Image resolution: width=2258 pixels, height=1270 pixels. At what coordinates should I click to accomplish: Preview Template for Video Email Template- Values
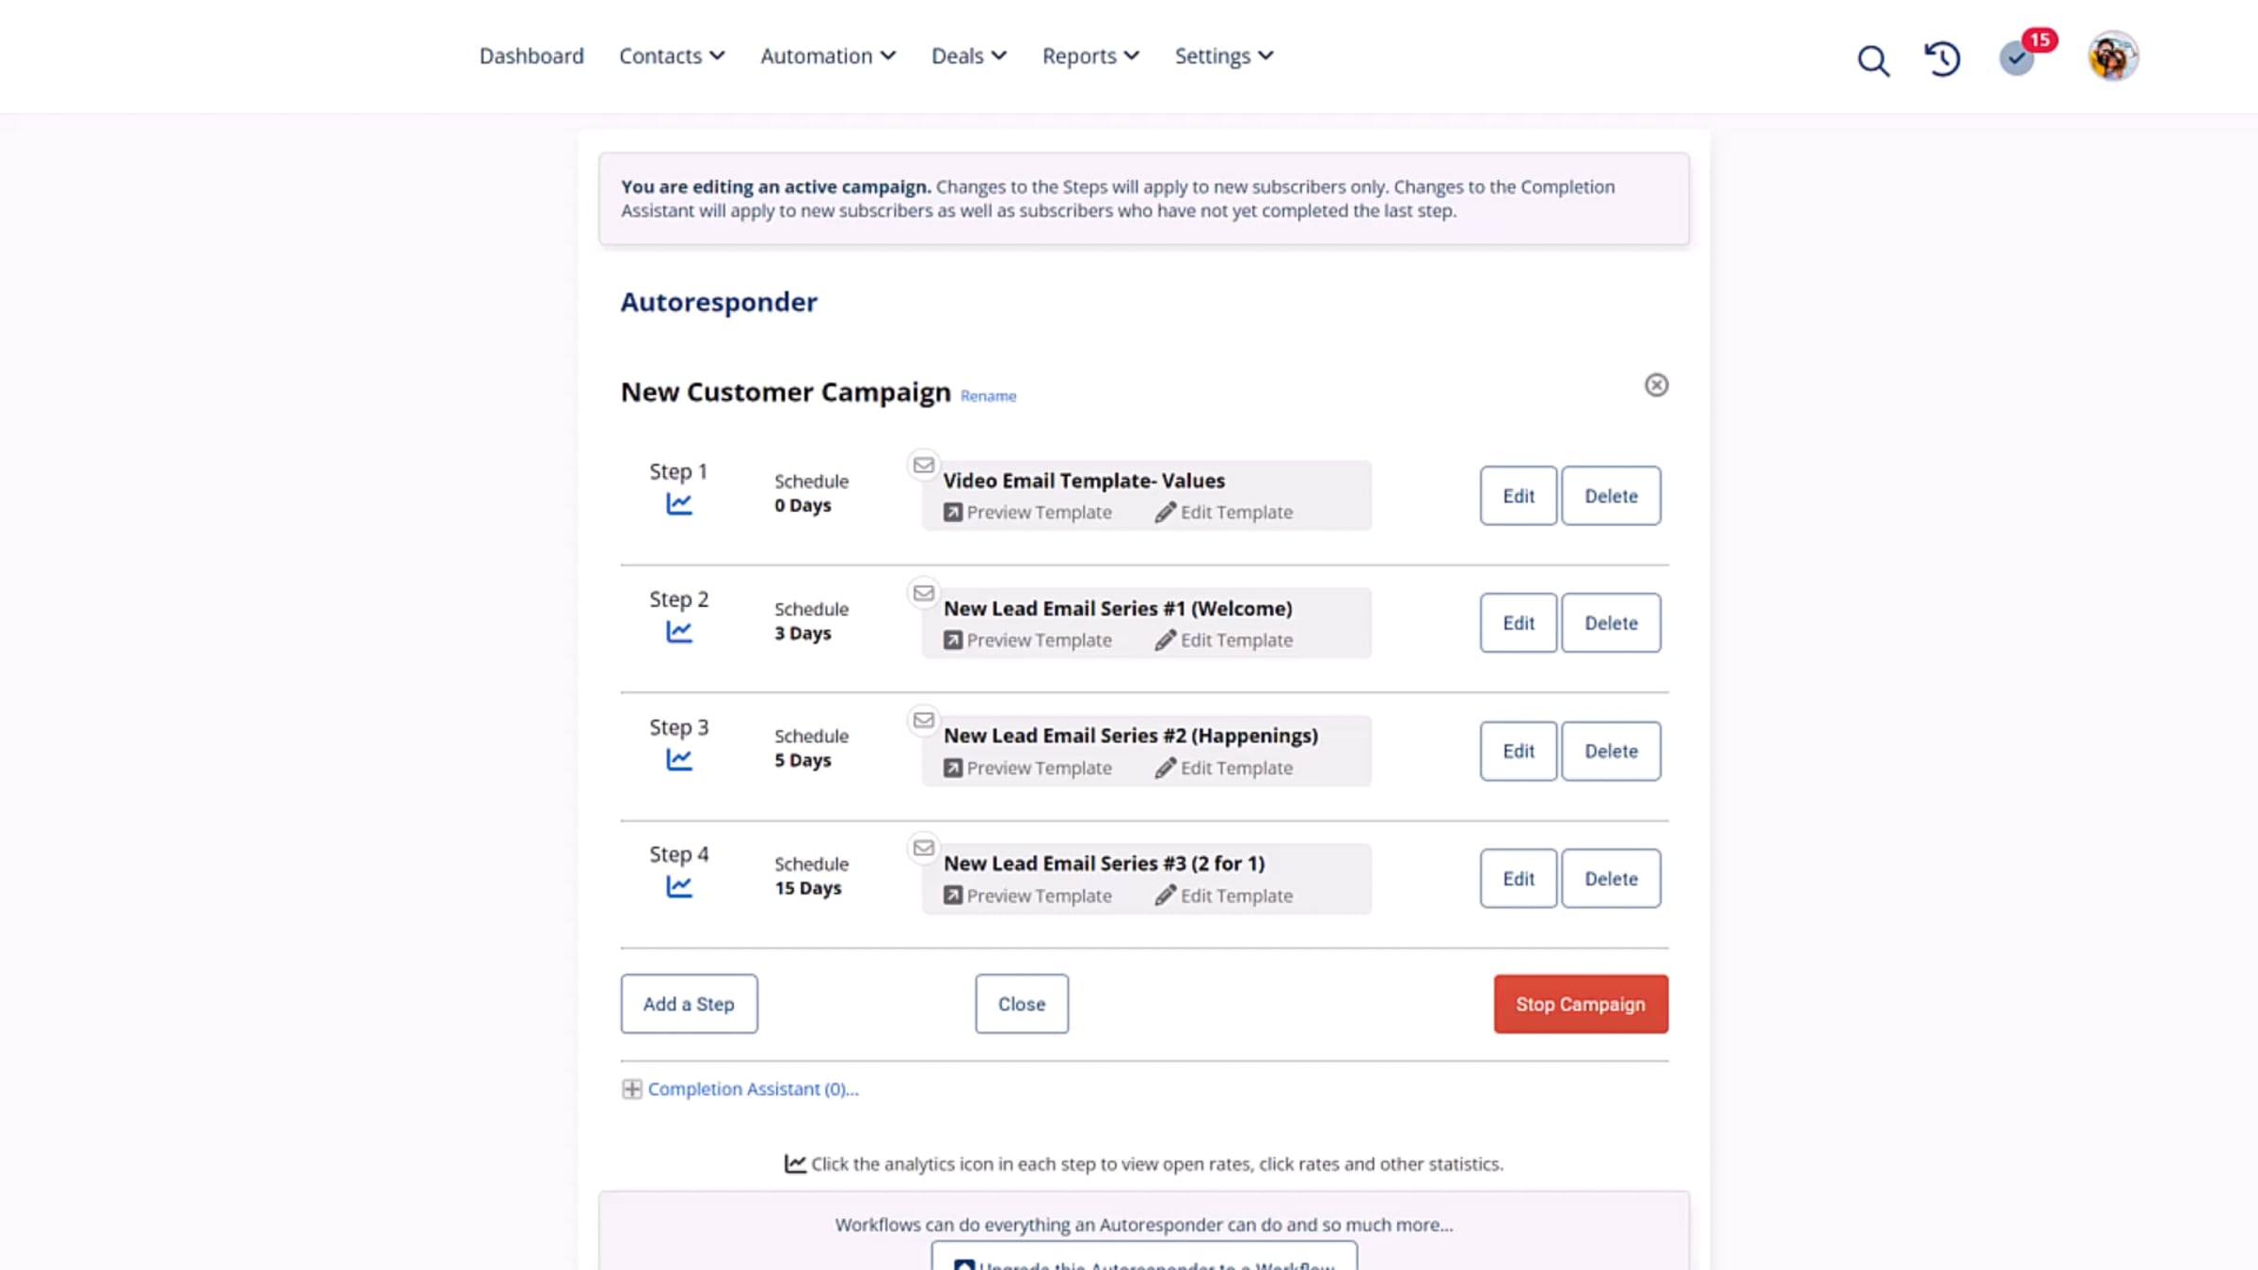coord(1027,513)
